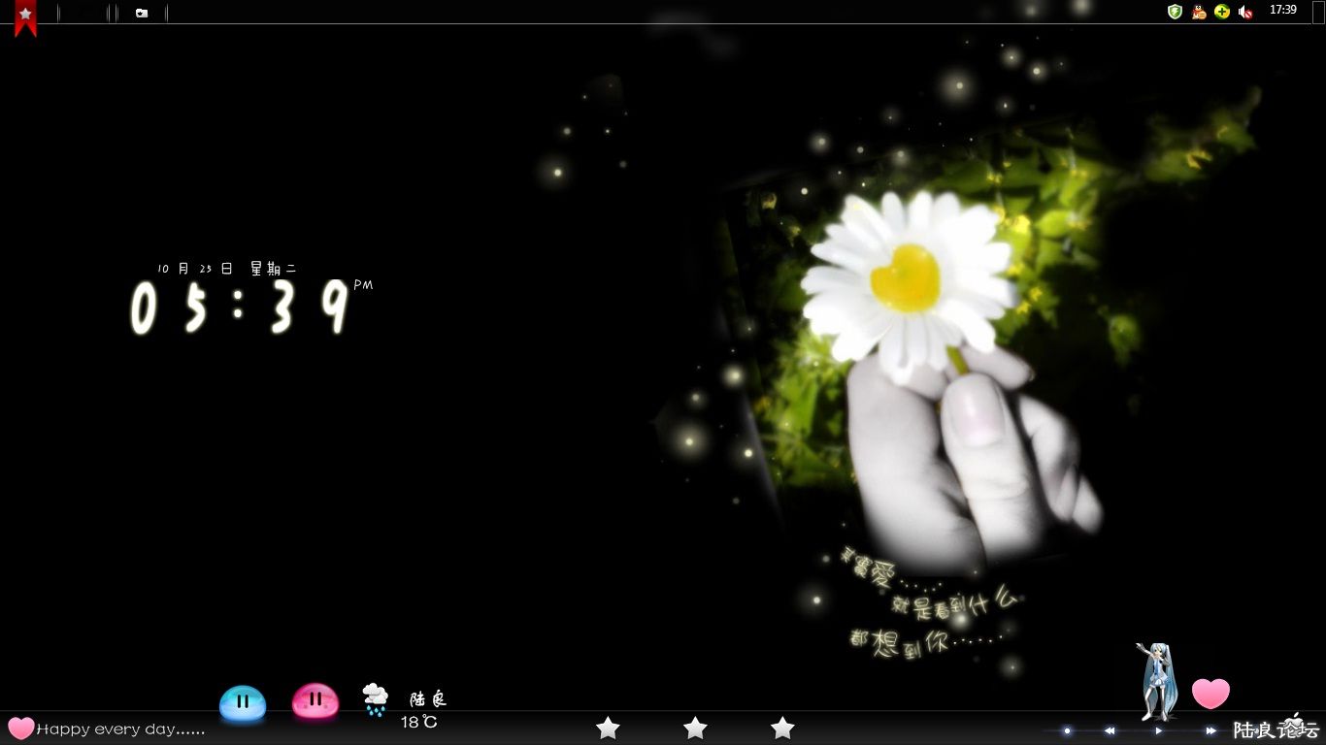
Task: Open the rainy cloud weather icon
Action: tap(375, 698)
